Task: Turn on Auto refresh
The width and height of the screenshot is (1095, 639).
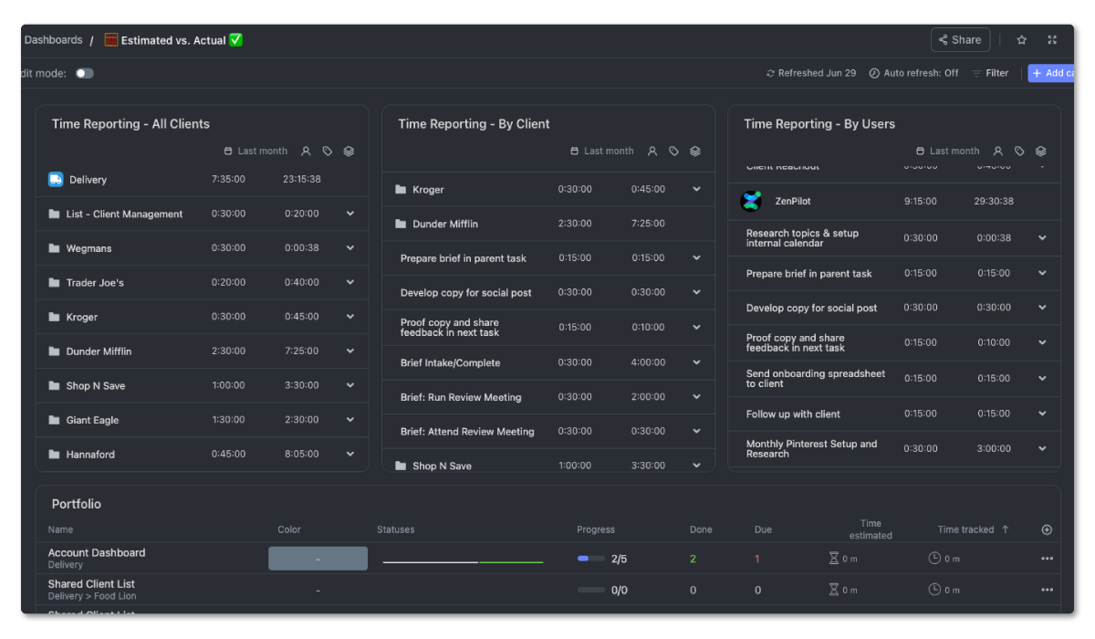Action: pyautogui.click(x=912, y=72)
